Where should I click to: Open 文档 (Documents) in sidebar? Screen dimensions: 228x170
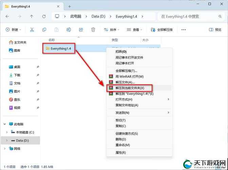[15, 83]
